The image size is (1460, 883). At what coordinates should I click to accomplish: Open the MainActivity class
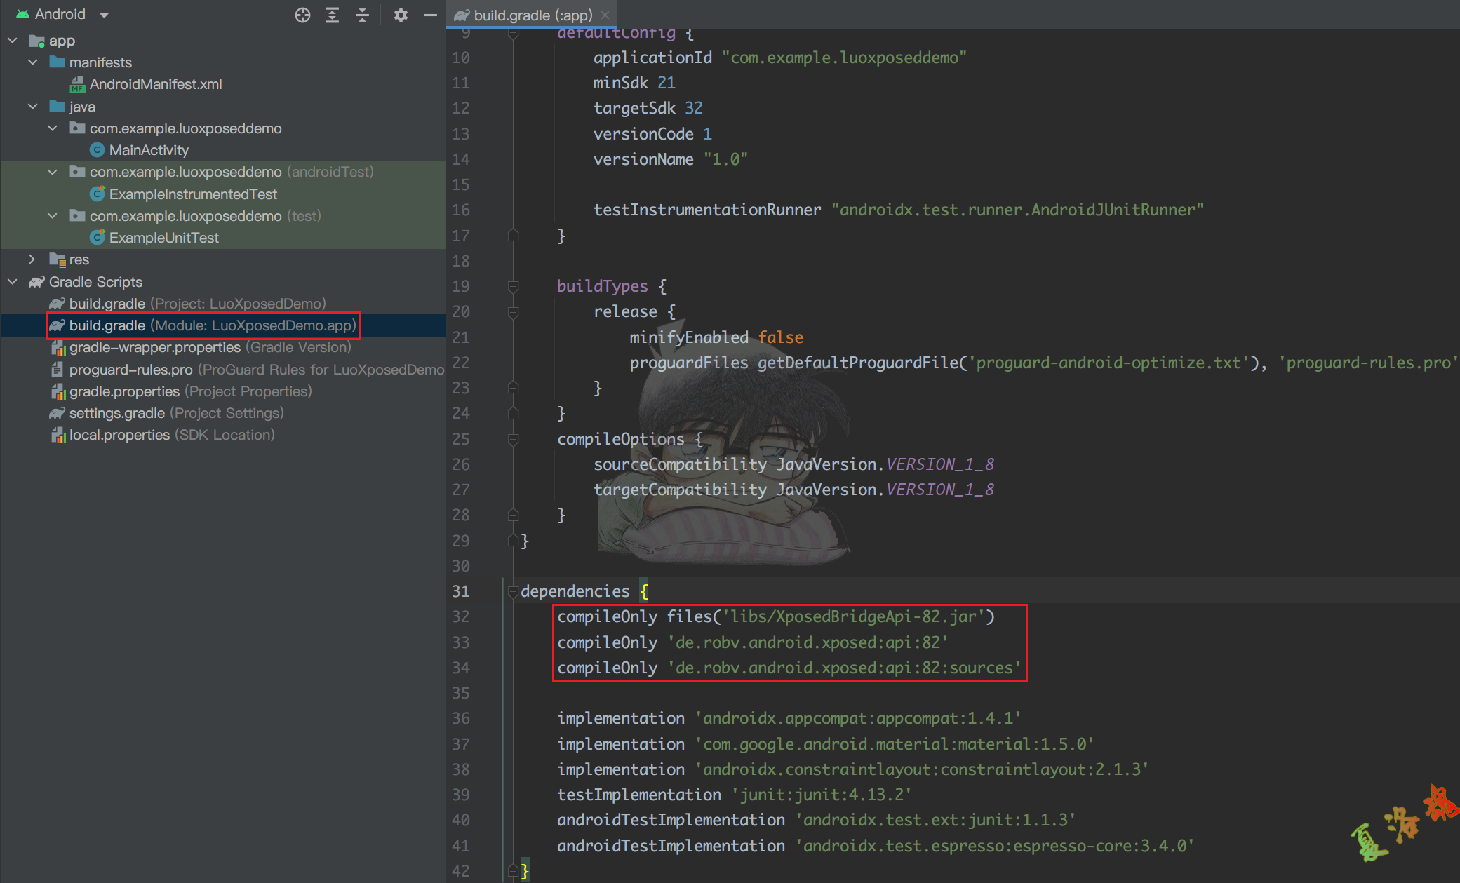pos(148,150)
